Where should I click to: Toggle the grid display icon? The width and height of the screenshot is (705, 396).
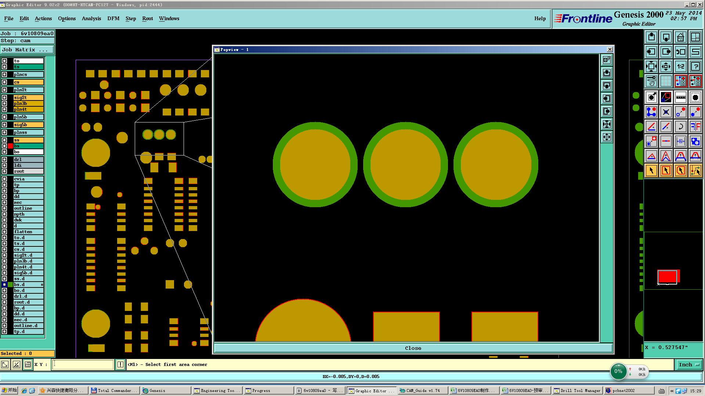click(x=666, y=81)
